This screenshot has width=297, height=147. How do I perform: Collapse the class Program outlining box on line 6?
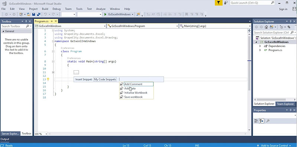tap(53, 51)
